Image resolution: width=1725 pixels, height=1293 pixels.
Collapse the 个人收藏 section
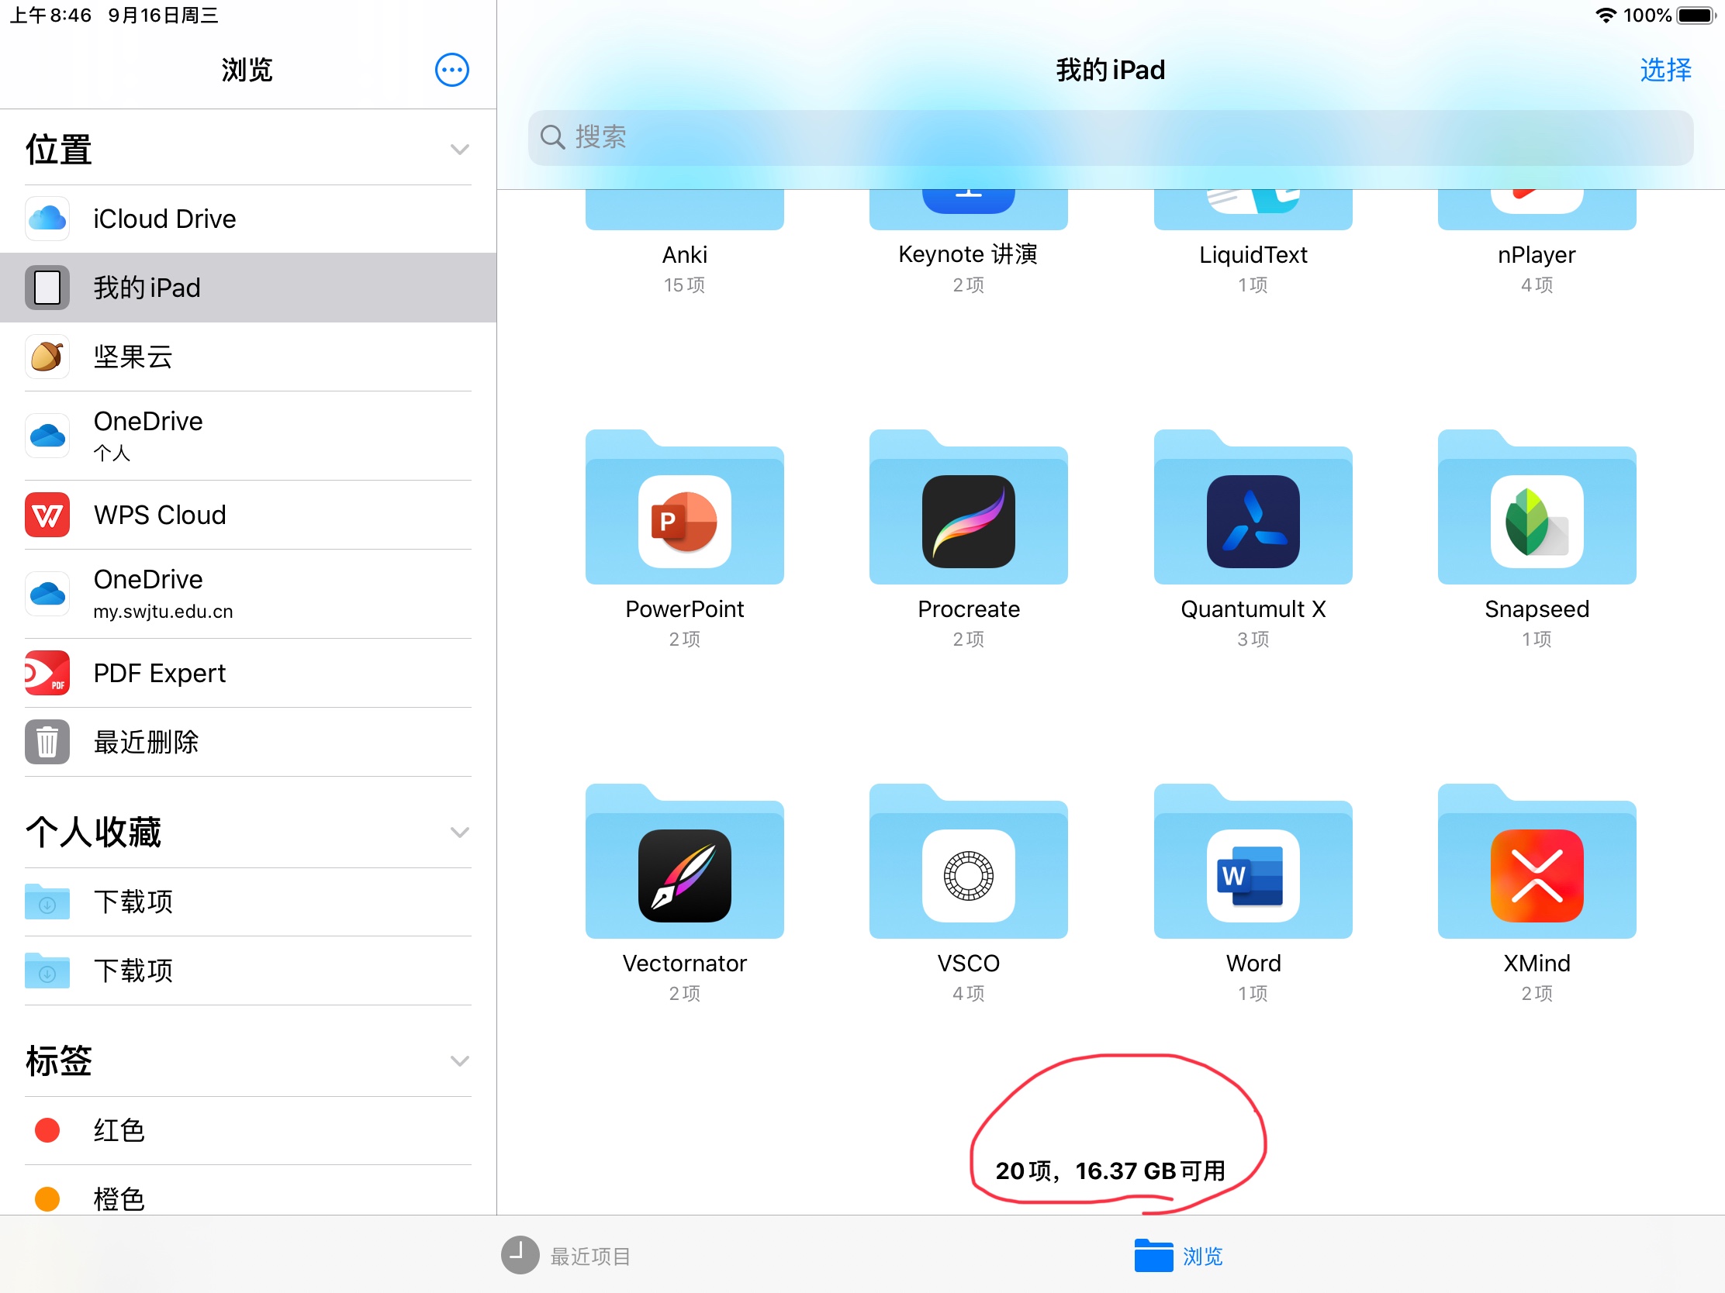459,833
